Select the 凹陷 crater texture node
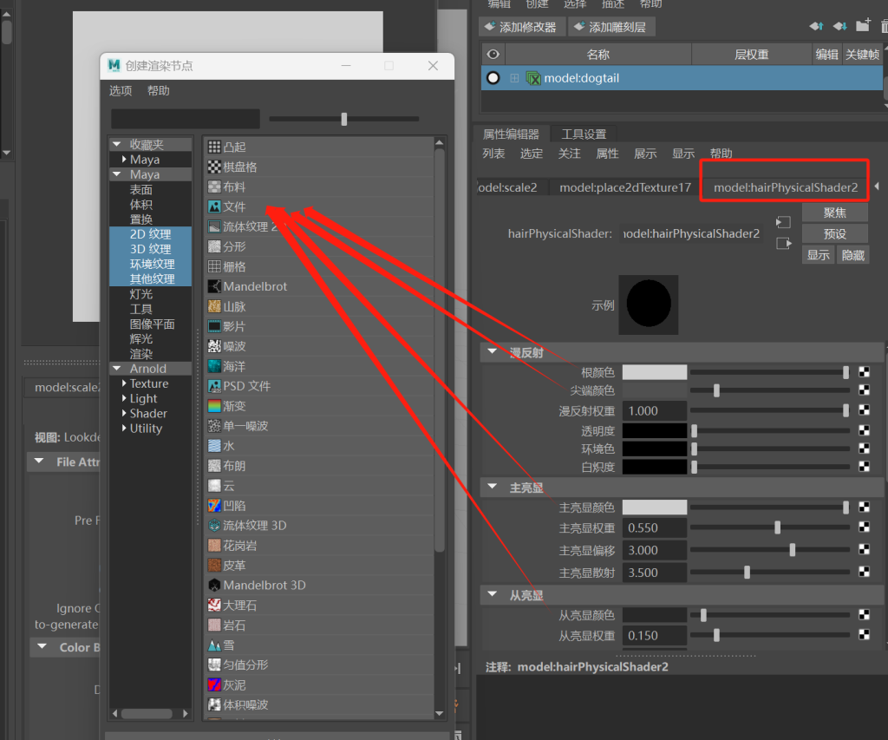 (x=319, y=506)
